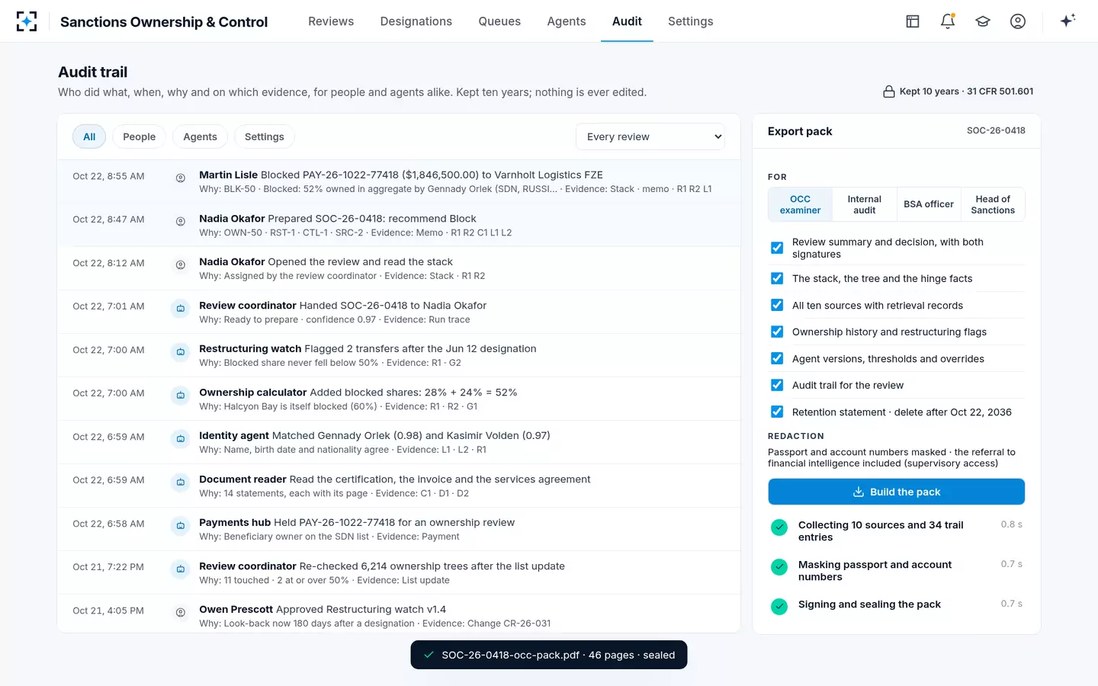Click the agent icon on Document reader entry

pyautogui.click(x=181, y=482)
